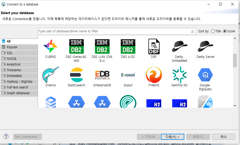
Task: Select the Firebird database icon
Action: 154,75
